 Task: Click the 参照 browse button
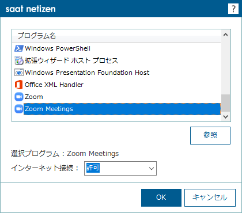(x=210, y=135)
